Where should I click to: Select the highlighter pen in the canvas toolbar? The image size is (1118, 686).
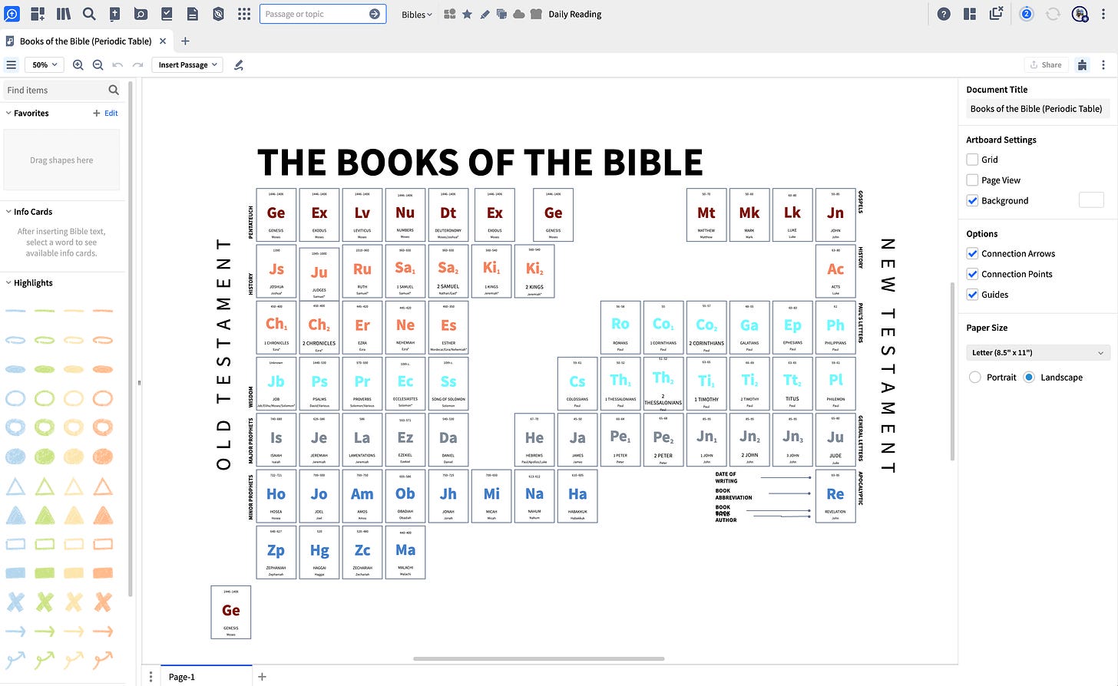[x=238, y=64]
